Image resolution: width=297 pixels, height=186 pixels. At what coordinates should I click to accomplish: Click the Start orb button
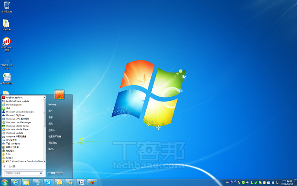click(x=5, y=182)
